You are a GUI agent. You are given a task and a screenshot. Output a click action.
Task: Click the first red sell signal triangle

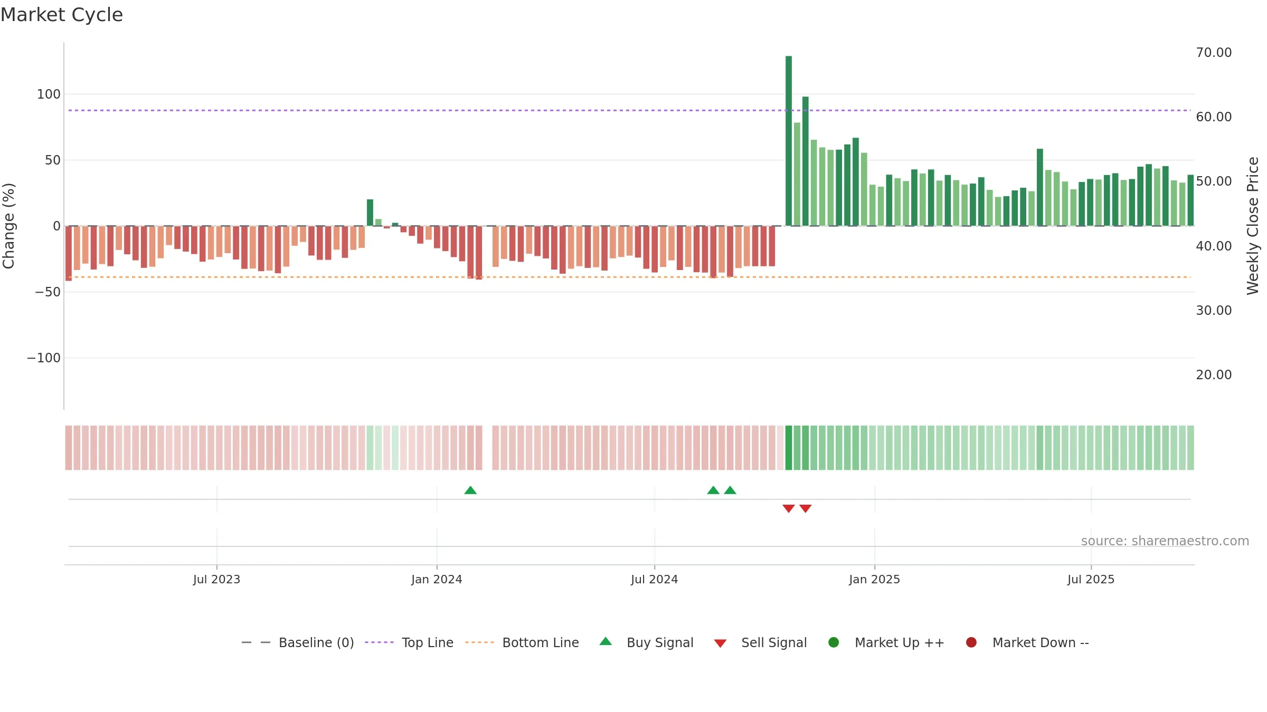789,508
